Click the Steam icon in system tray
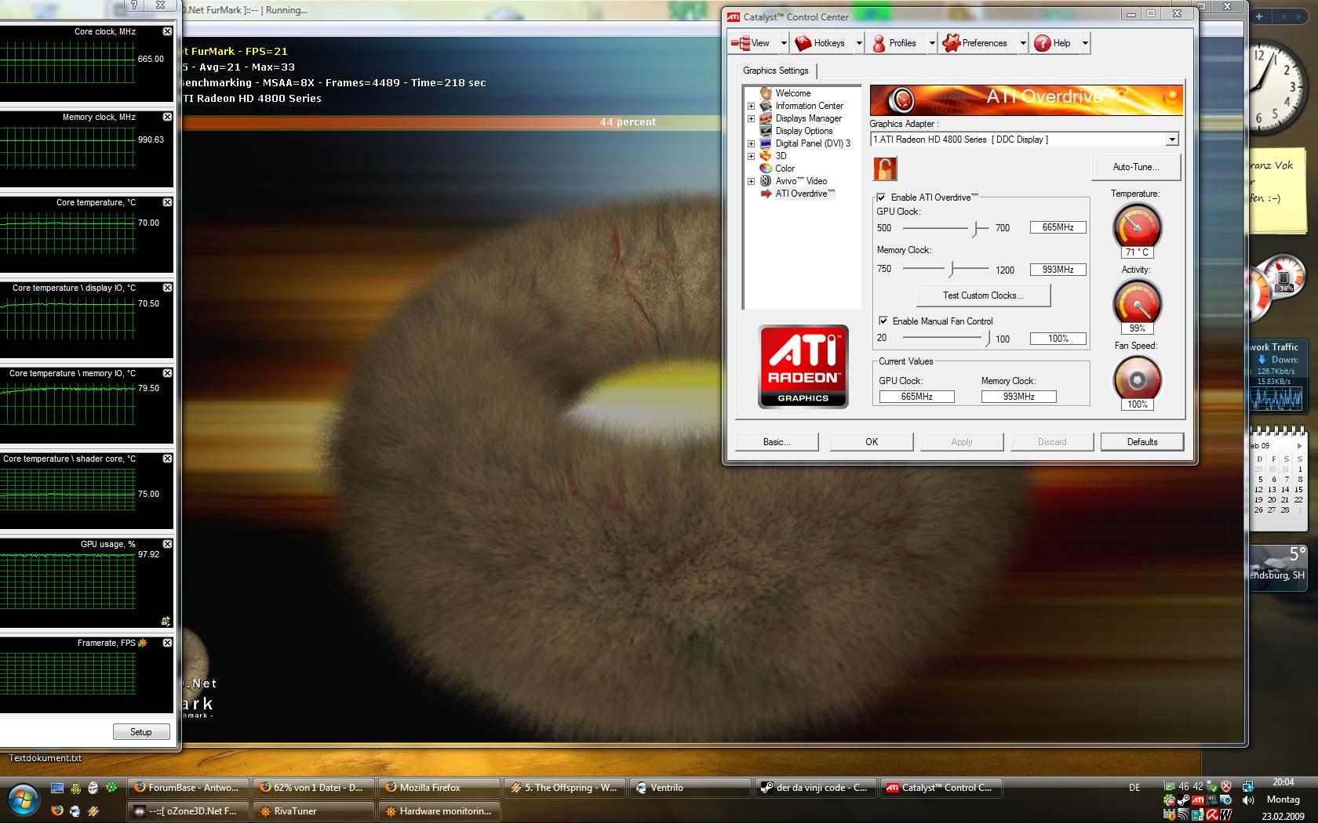 pos(1183,800)
